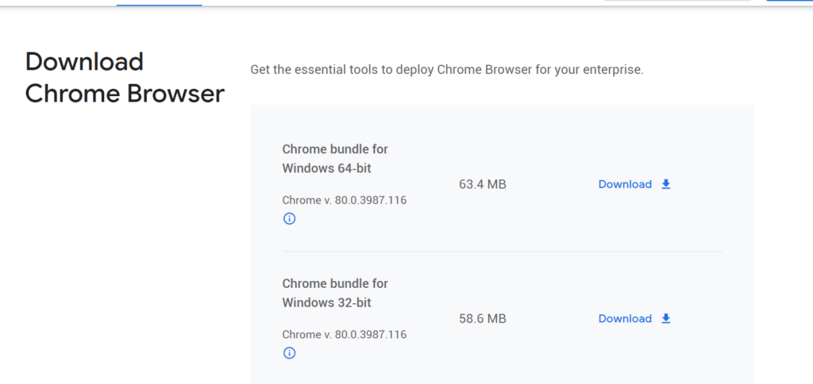Click the divider line between the two bundles
Image resolution: width=813 pixels, height=384 pixels.
[502, 252]
